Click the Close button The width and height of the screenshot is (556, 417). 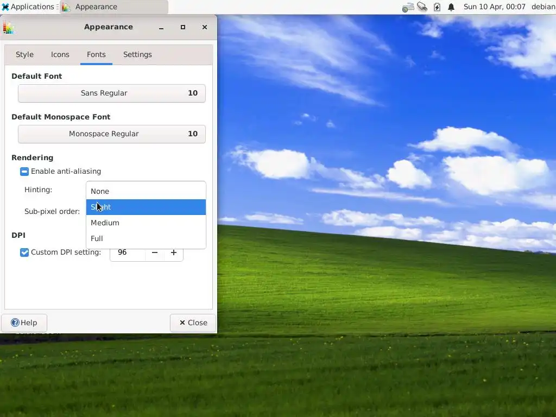tap(193, 323)
